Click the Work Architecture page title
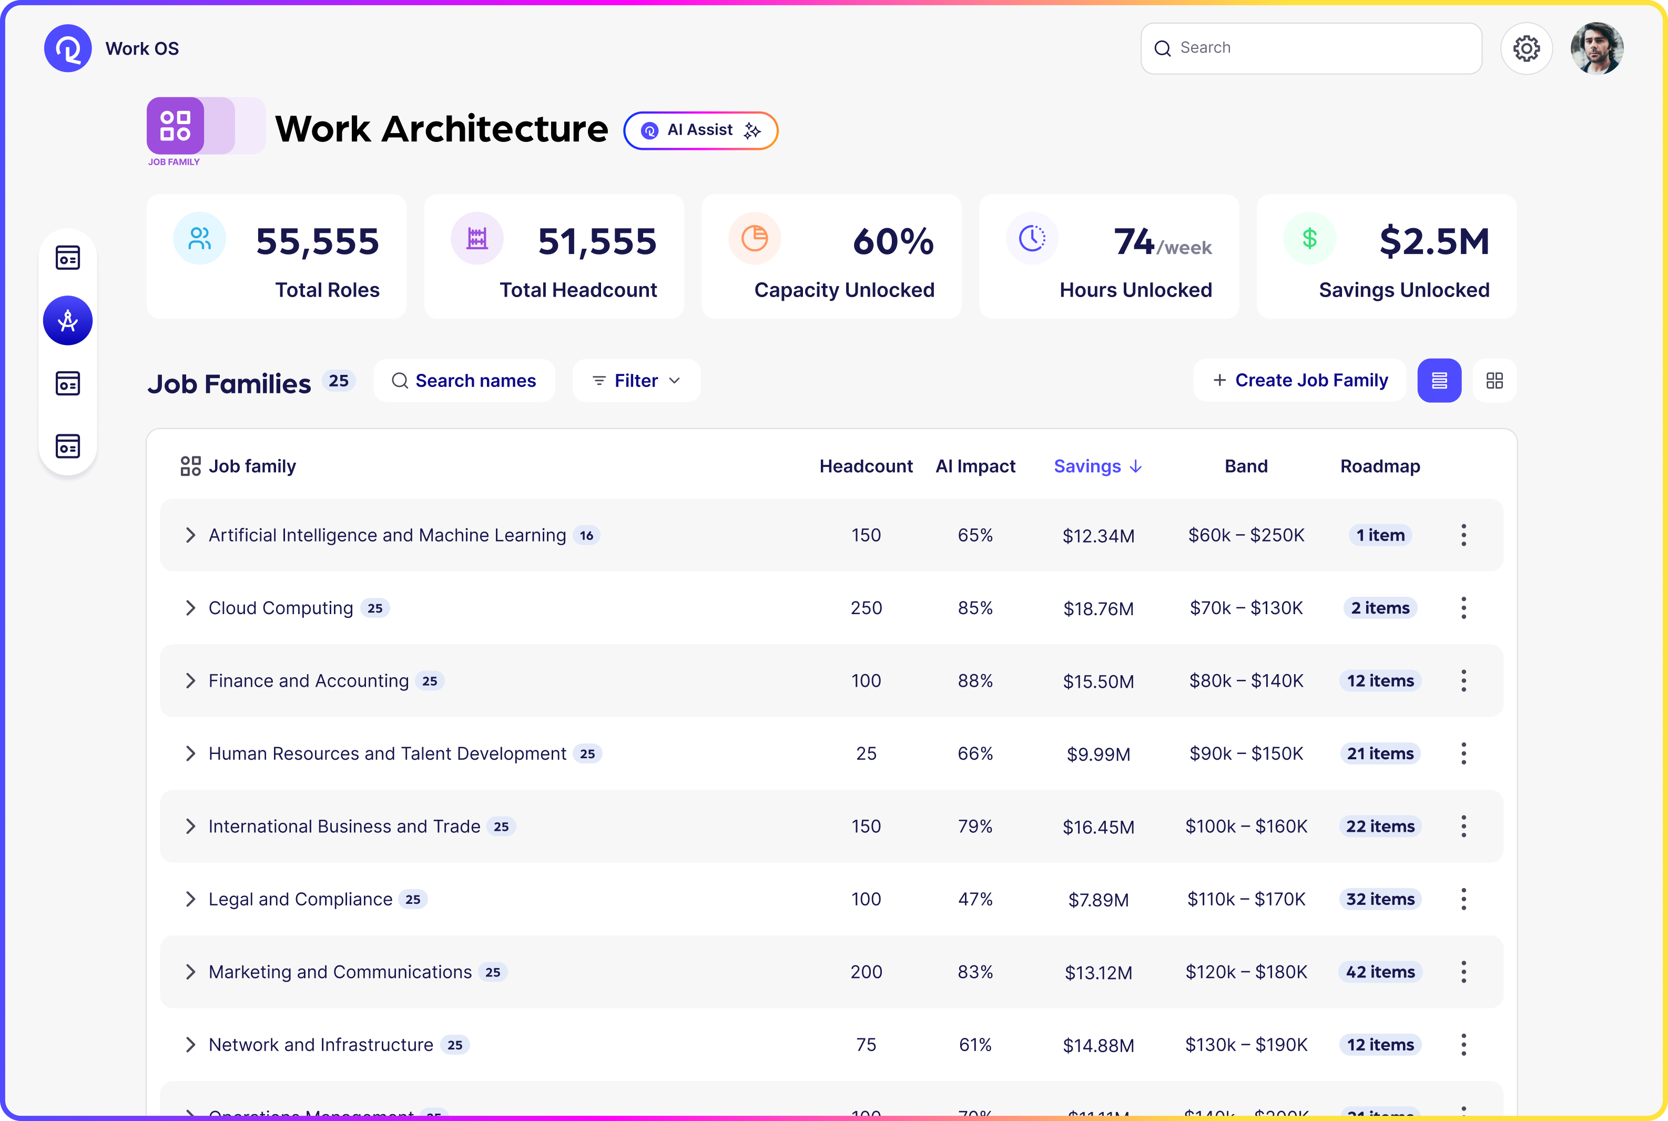The height and width of the screenshot is (1121, 1668). (441, 129)
